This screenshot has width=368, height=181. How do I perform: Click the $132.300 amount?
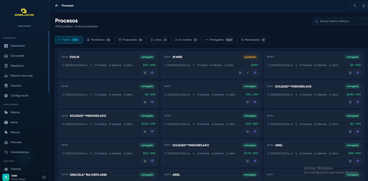(x=148, y=124)
